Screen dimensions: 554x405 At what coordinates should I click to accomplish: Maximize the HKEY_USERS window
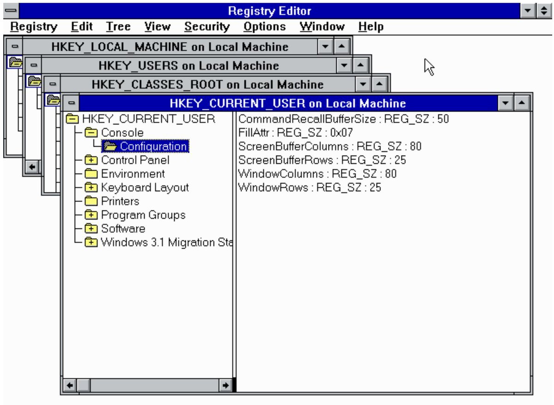point(360,66)
